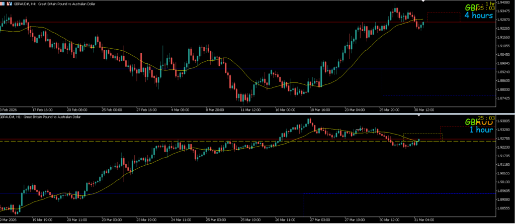Image resolution: width=515 pixels, height=224 pixels.
Task: Click the "4 hours" timeframe label
Action: click(x=478, y=16)
